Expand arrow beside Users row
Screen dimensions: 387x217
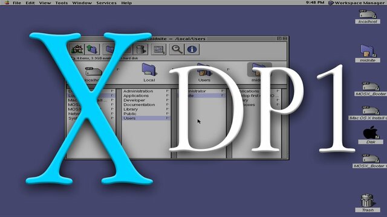(167, 118)
